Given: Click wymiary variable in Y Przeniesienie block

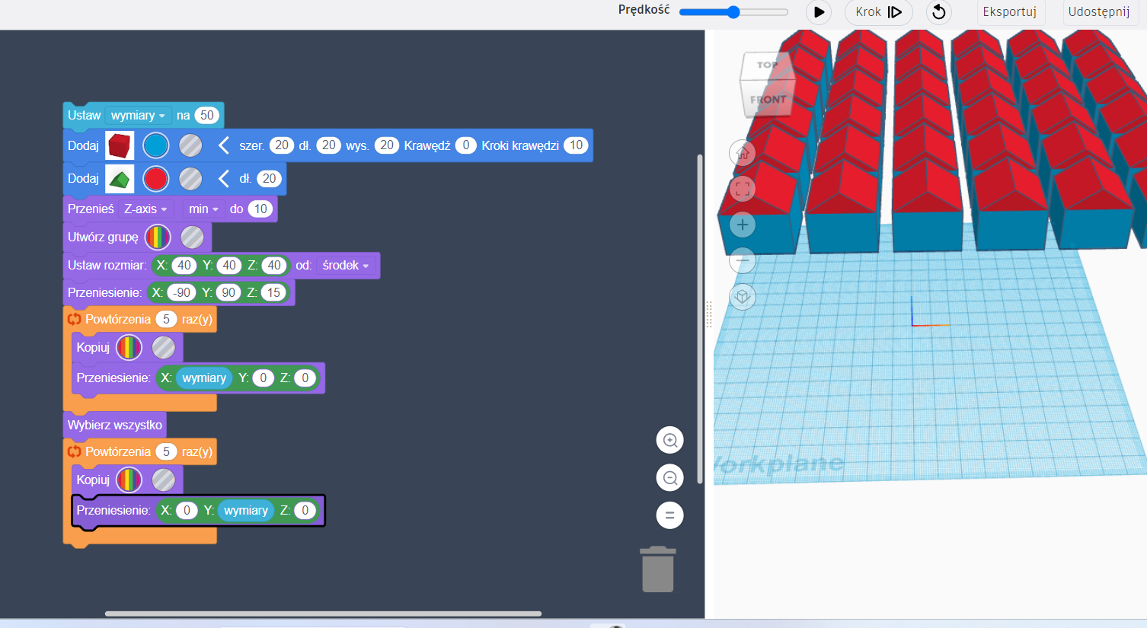Looking at the screenshot, I should (x=246, y=511).
